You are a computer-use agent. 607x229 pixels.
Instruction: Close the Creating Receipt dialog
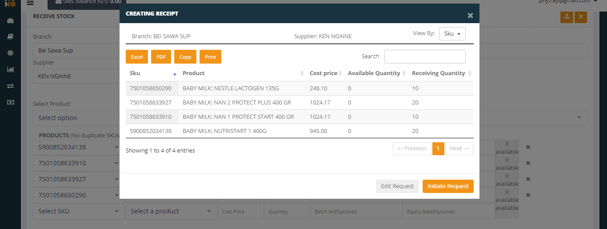tap(471, 16)
